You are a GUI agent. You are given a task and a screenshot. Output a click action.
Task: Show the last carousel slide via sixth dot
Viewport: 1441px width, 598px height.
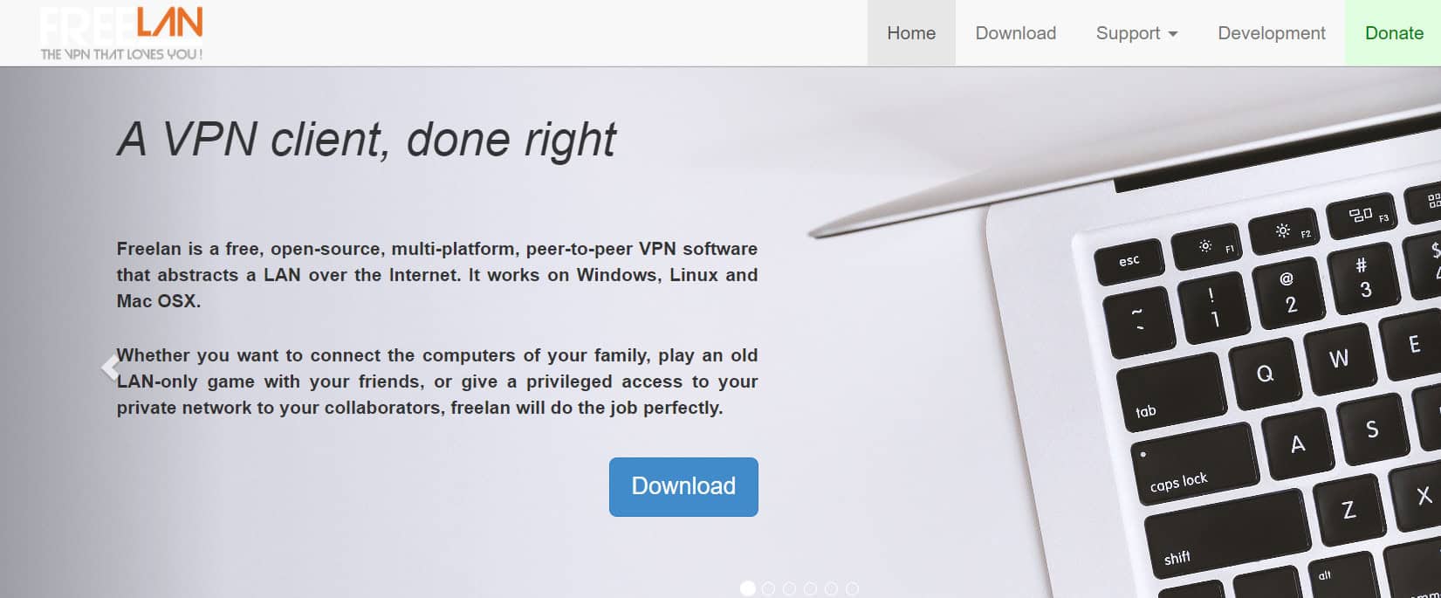(x=852, y=588)
